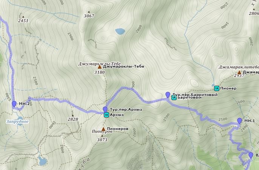
Task: Click the 1A pass badge beside Архыз
Action: pos(106,115)
